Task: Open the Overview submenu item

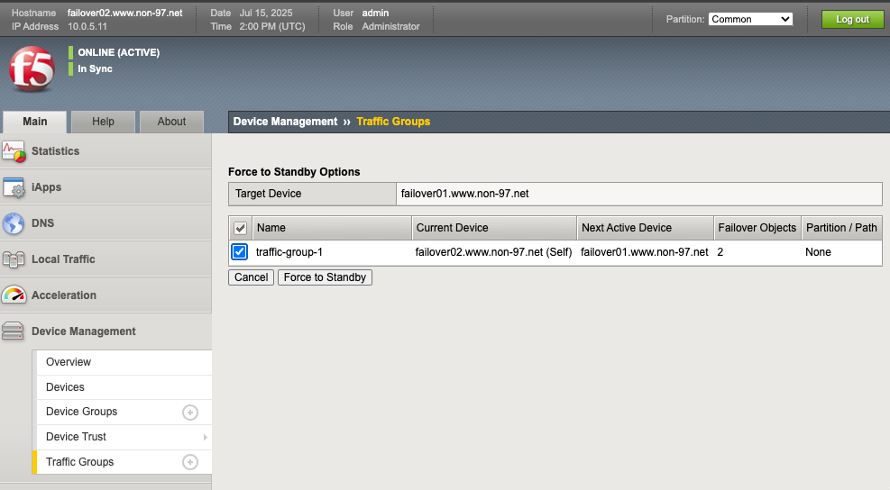Action: 124,362
